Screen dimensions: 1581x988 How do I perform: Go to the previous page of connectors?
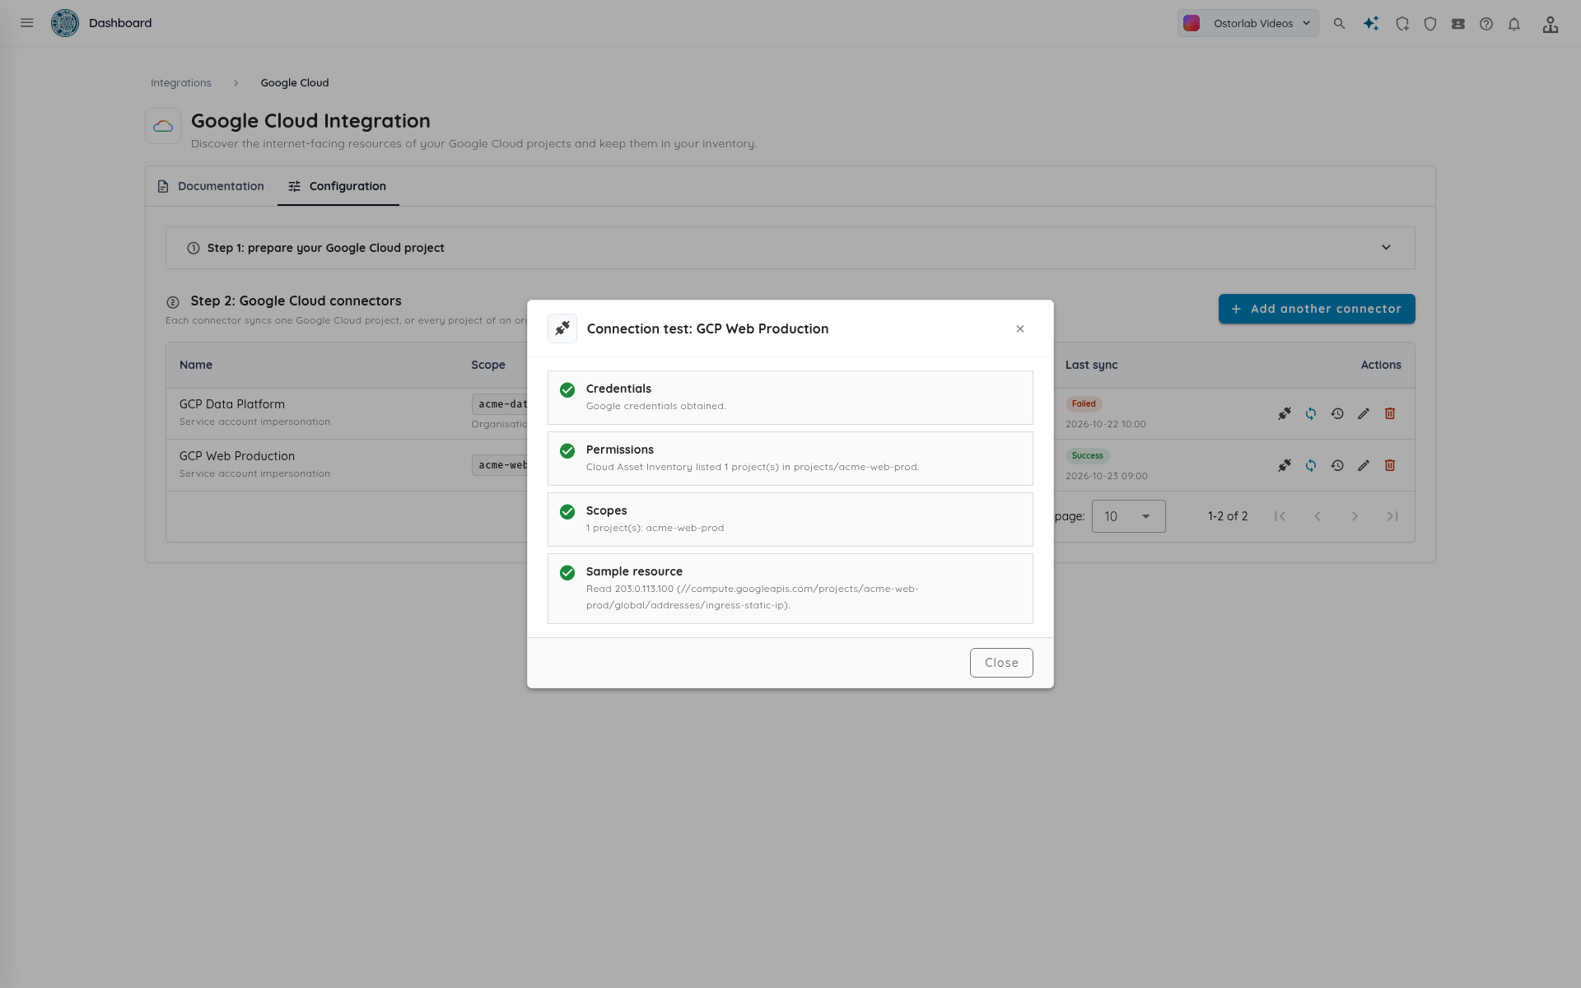point(1317,516)
